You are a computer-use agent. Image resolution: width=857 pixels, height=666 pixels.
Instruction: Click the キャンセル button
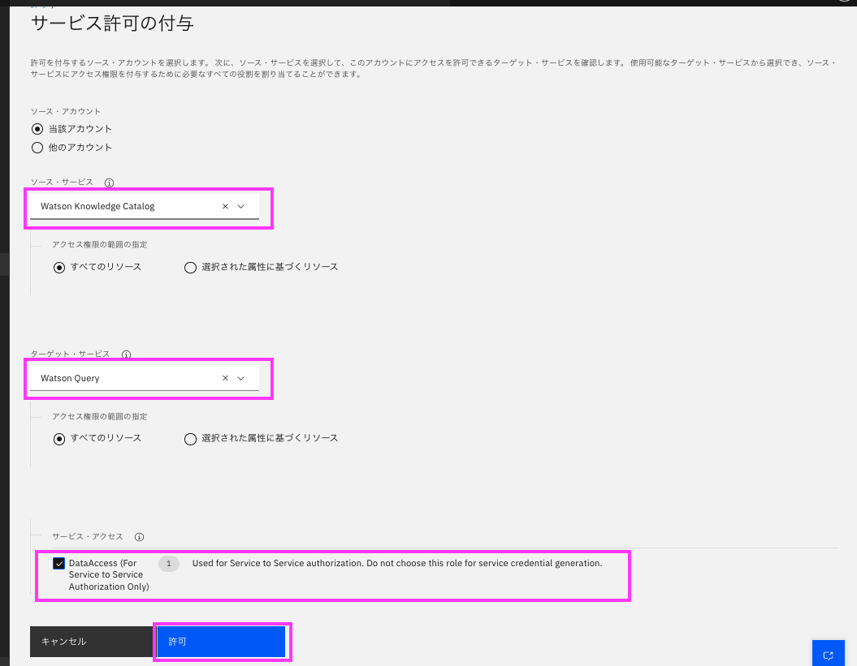point(92,642)
